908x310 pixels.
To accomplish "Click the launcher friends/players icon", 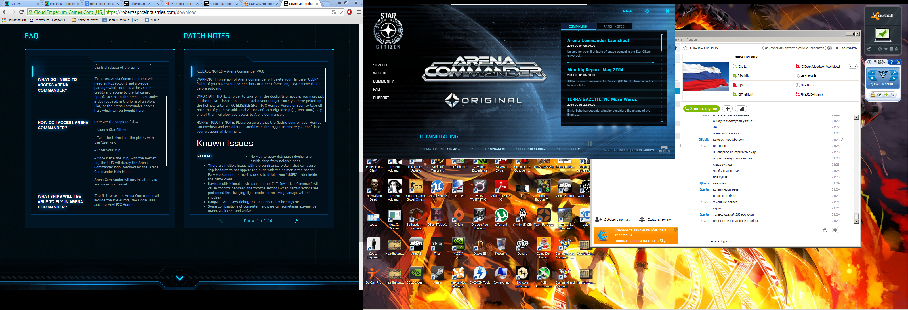I will click(x=627, y=11).
